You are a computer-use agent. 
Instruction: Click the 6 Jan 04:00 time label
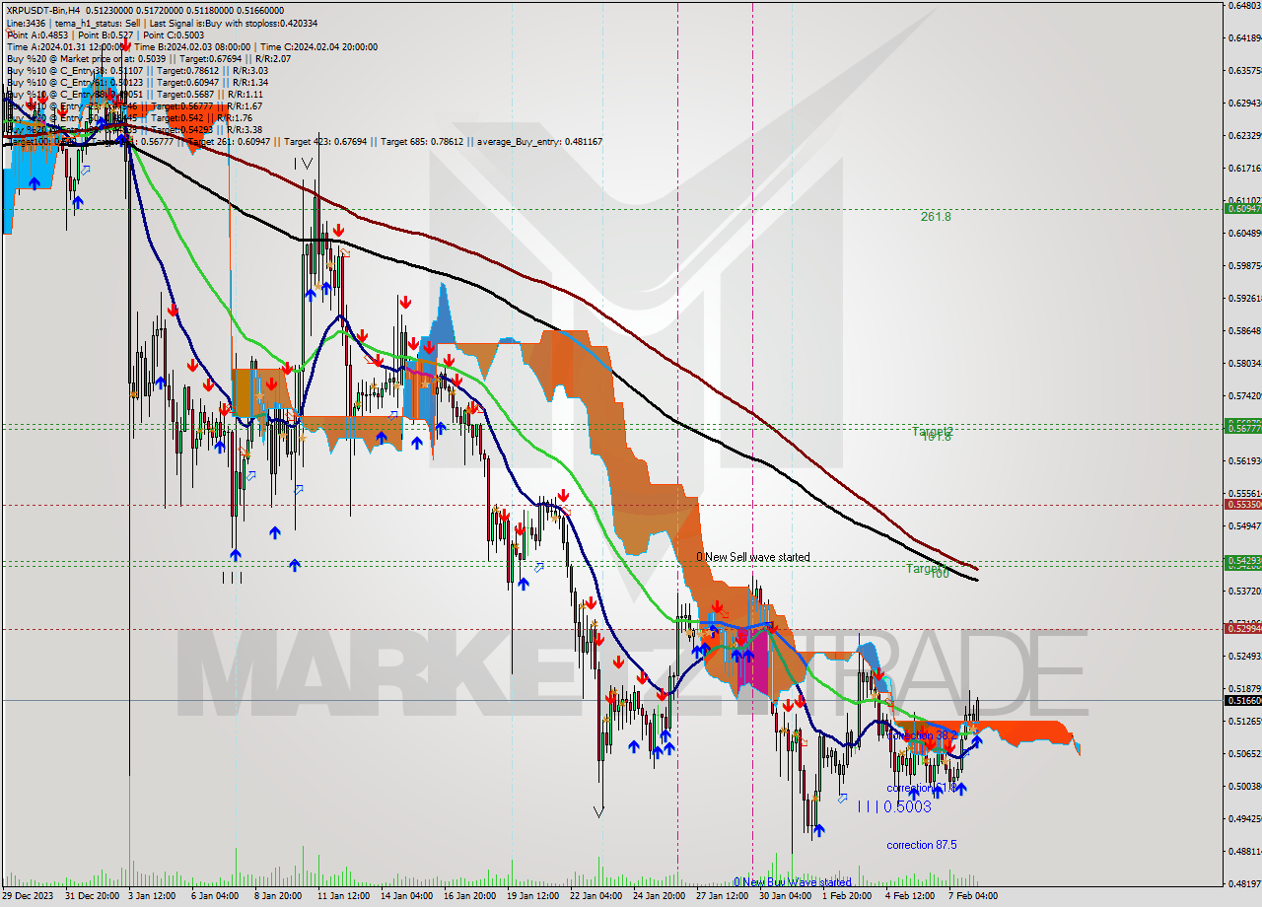pyautogui.click(x=215, y=896)
